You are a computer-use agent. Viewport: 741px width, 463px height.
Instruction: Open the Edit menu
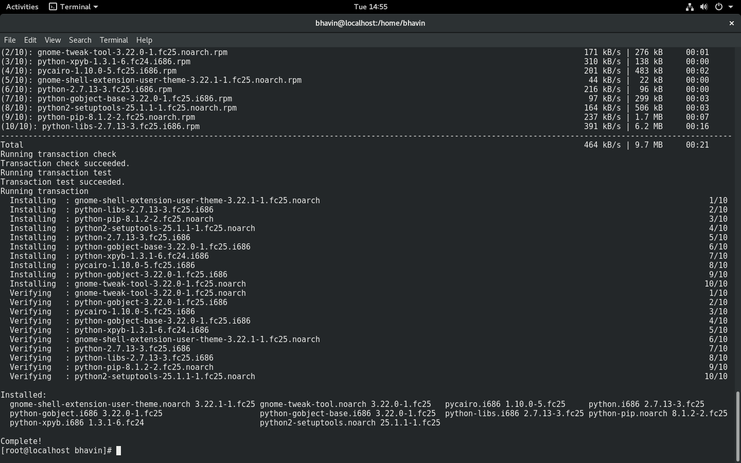click(x=30, y=40)
